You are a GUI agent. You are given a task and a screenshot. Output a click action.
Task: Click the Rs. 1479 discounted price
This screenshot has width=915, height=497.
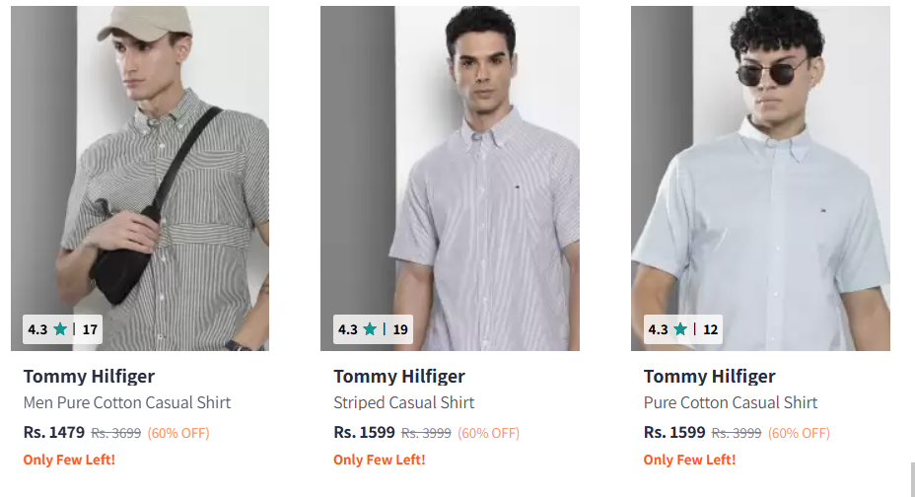(x=53, y=432)
